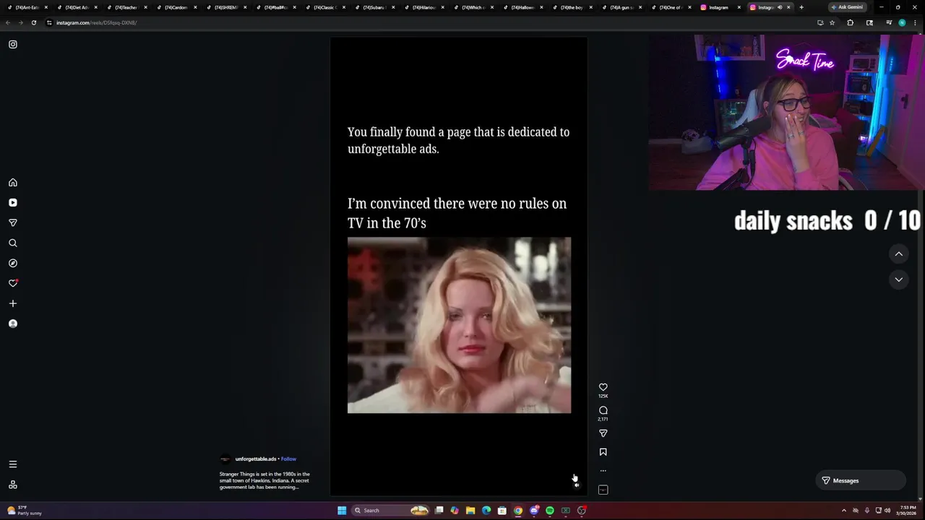Create new post with plus icon
925x520 pixels.
[13, 303]
